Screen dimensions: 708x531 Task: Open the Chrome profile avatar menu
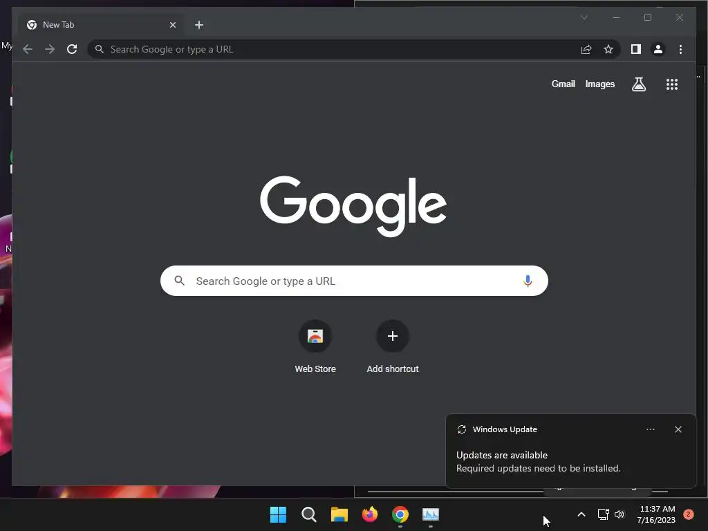tap(658, 49)
